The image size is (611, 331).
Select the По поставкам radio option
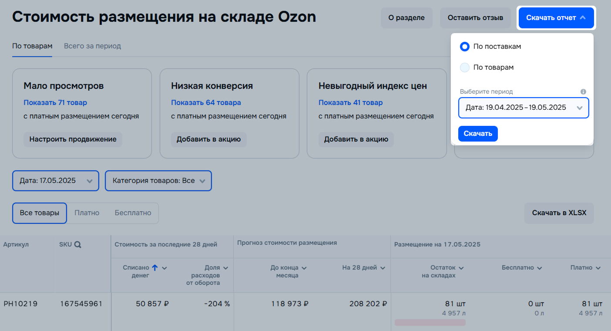pos(465,47)
